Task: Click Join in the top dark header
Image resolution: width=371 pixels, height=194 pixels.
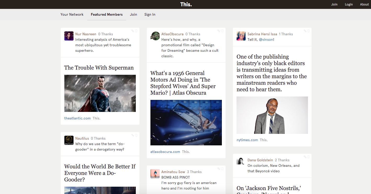Action: click(334, 4)
